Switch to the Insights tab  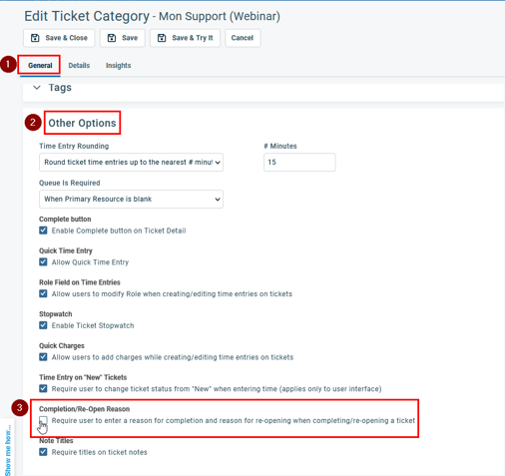tap(119, 66)
